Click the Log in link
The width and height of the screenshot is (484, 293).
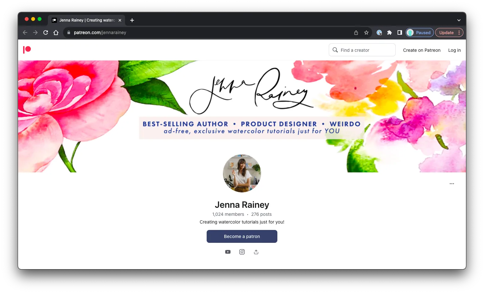coord(454,50)
